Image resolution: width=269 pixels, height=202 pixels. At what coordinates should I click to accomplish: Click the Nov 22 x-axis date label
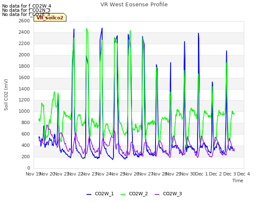[x=75, y=174]
